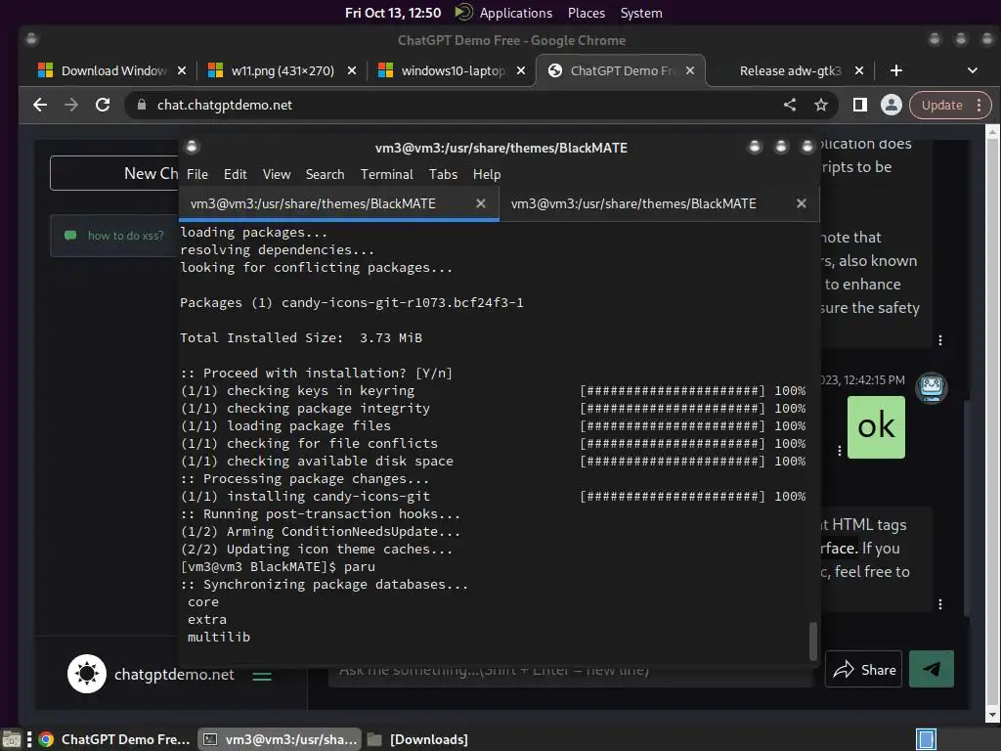Close the w11.png tab

[x=352, y=70]
